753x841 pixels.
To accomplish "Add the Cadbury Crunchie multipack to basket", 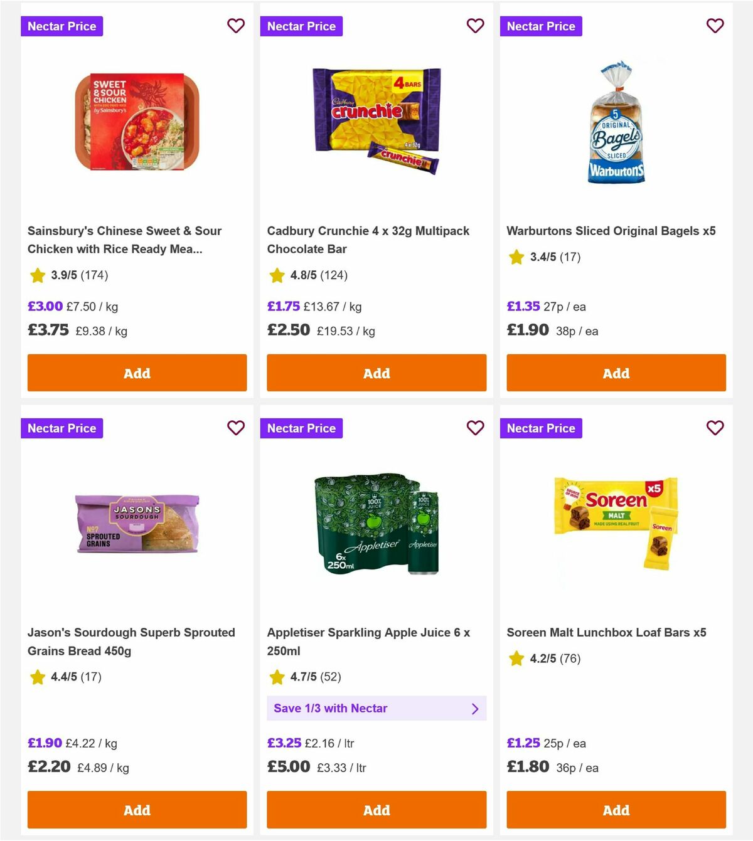I will 376,373.
